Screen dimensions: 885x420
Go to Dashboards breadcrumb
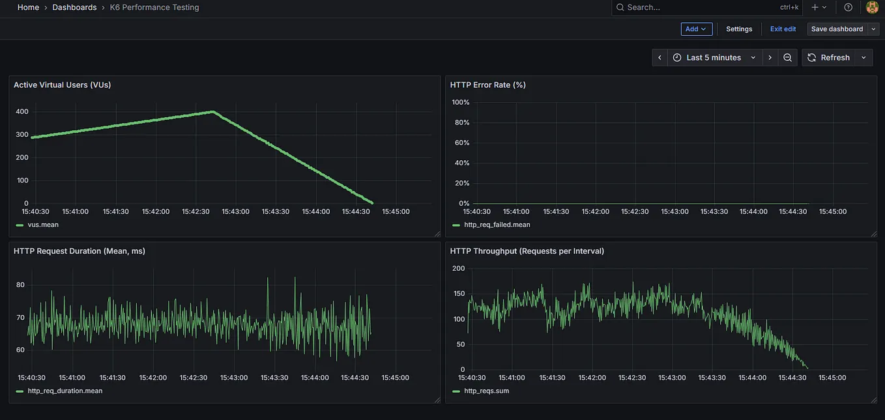tap(74, 7)
